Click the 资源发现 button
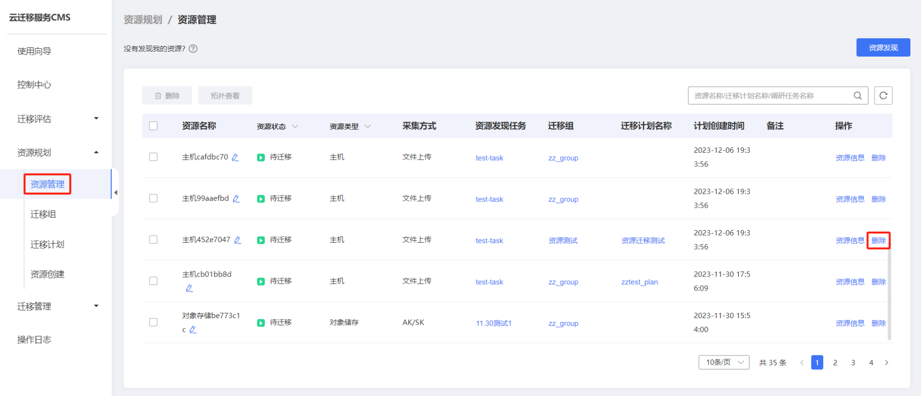This screenshot has height=396, width=921. 883,47
